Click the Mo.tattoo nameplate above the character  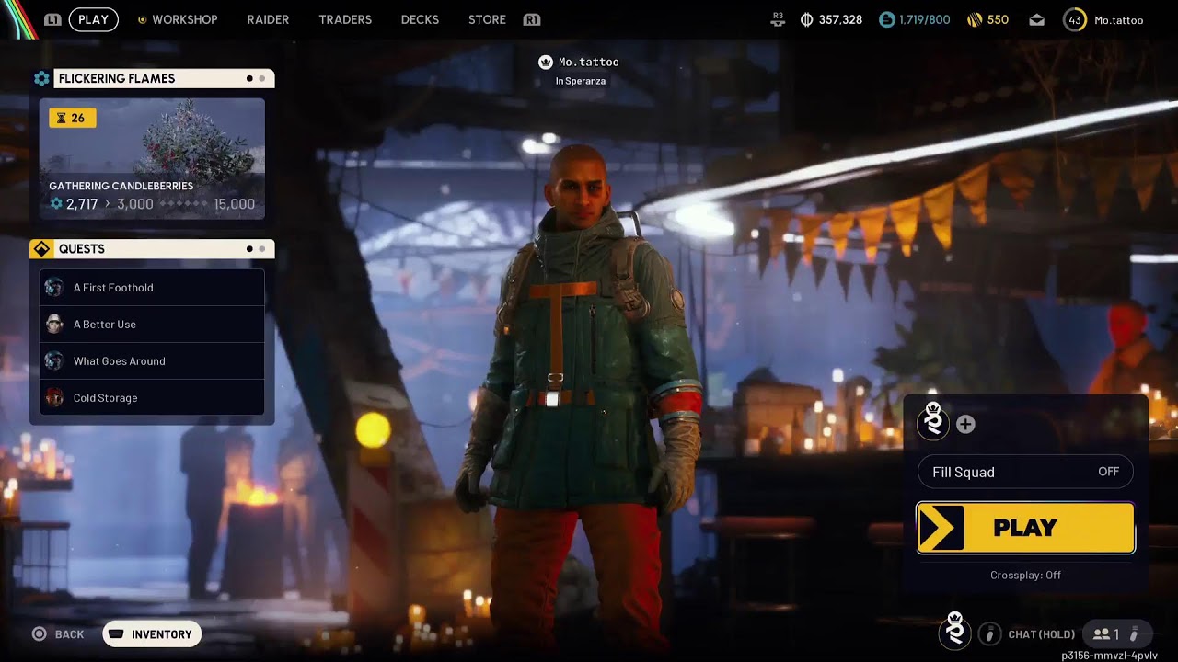coord(588,62)
